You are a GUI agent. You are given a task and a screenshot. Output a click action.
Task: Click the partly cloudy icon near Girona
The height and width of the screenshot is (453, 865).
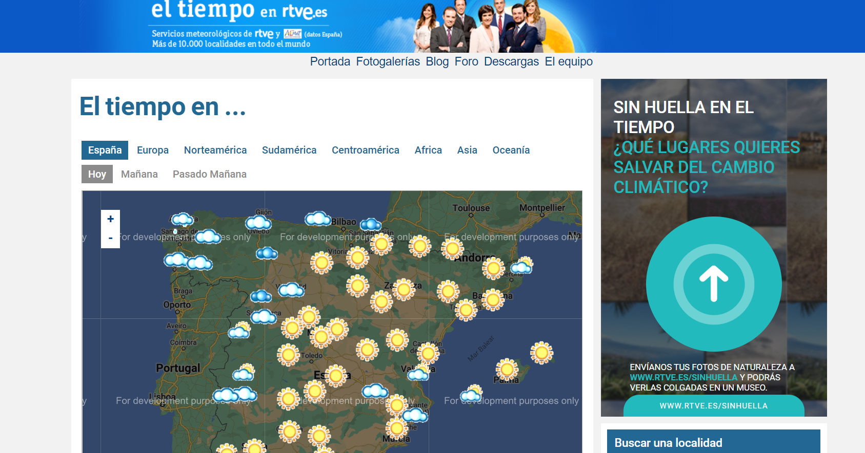pyautogui.click(x=522, y=266)
